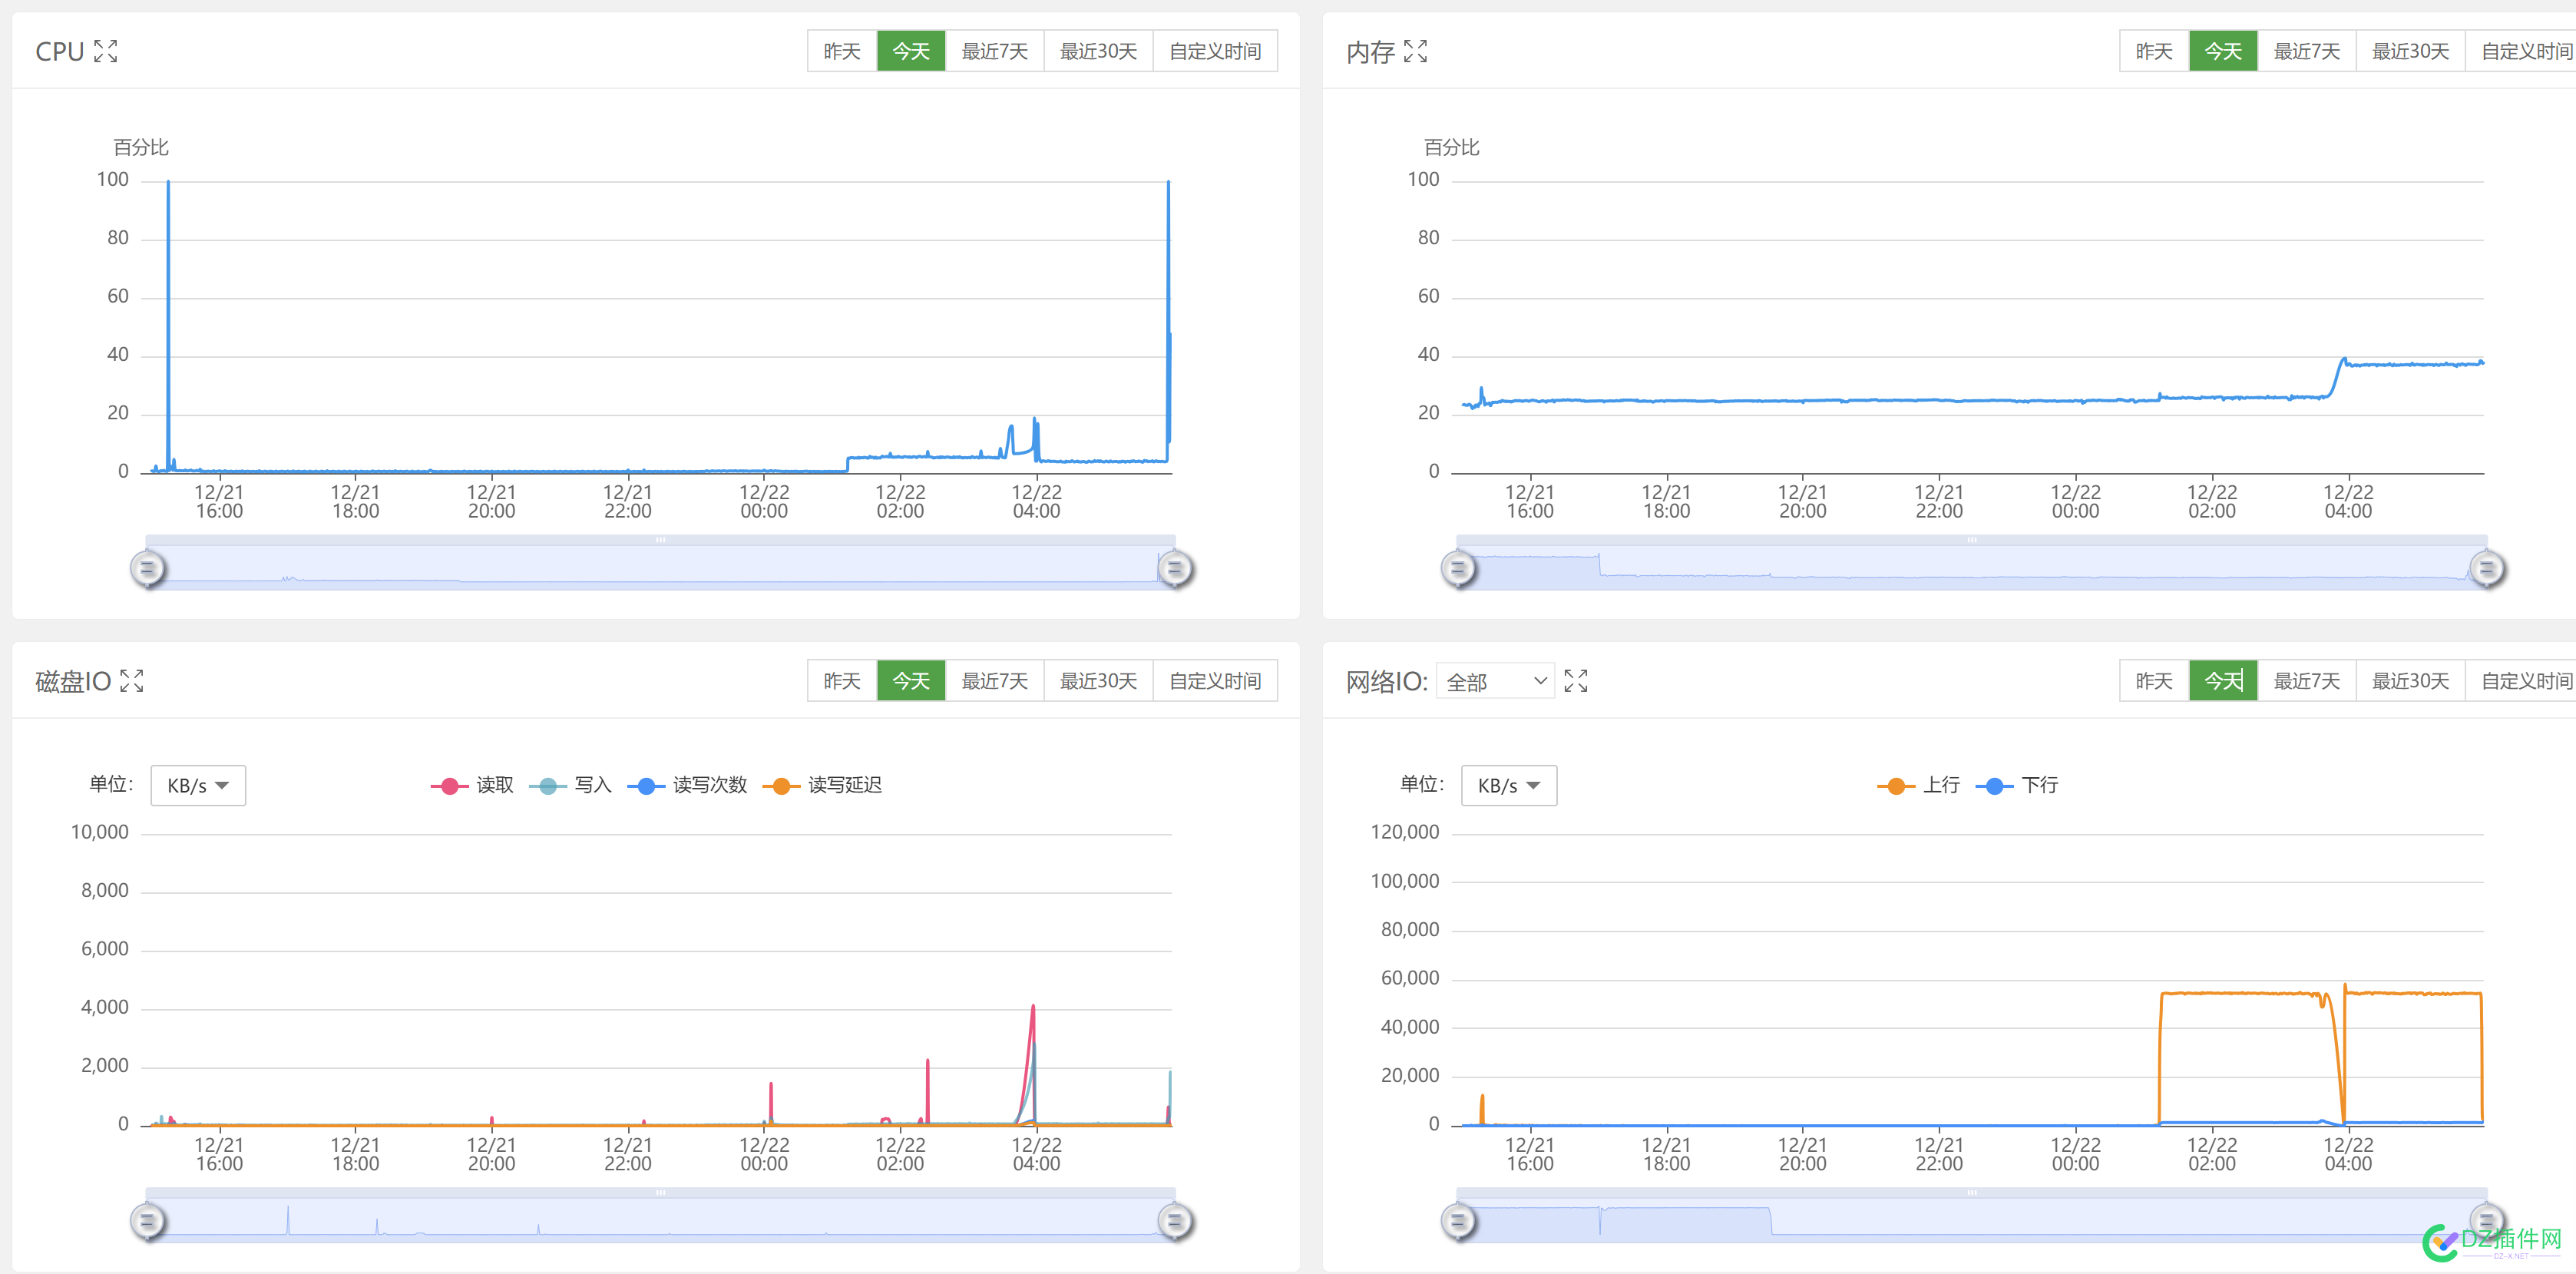Click the 磁盘IO panel title text

(x=73, y=682)
